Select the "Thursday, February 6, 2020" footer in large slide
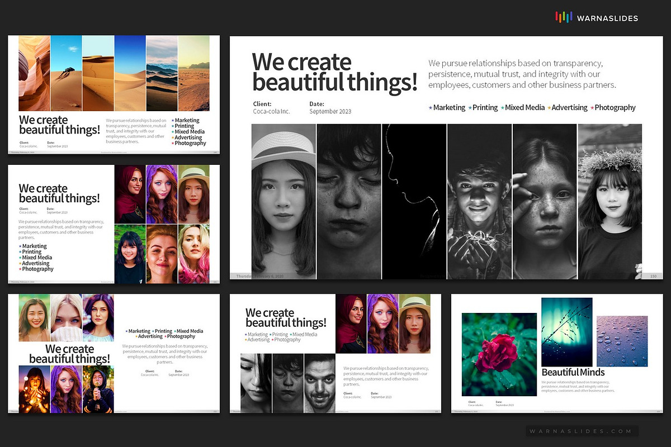This screenshot has width=671, height=447. 261,276
